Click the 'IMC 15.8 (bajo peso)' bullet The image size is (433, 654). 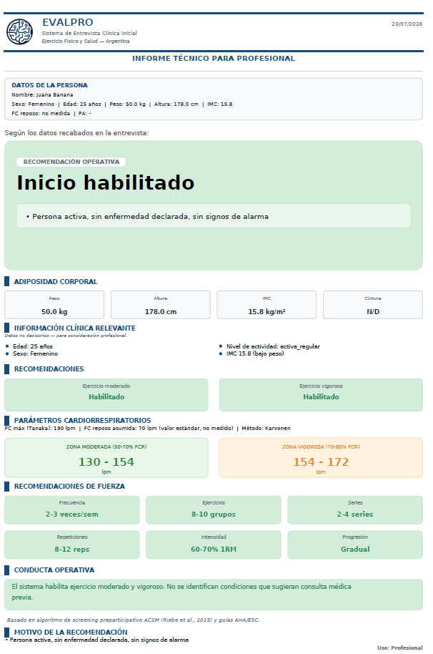pyautogui.click(x=255, y=353)
